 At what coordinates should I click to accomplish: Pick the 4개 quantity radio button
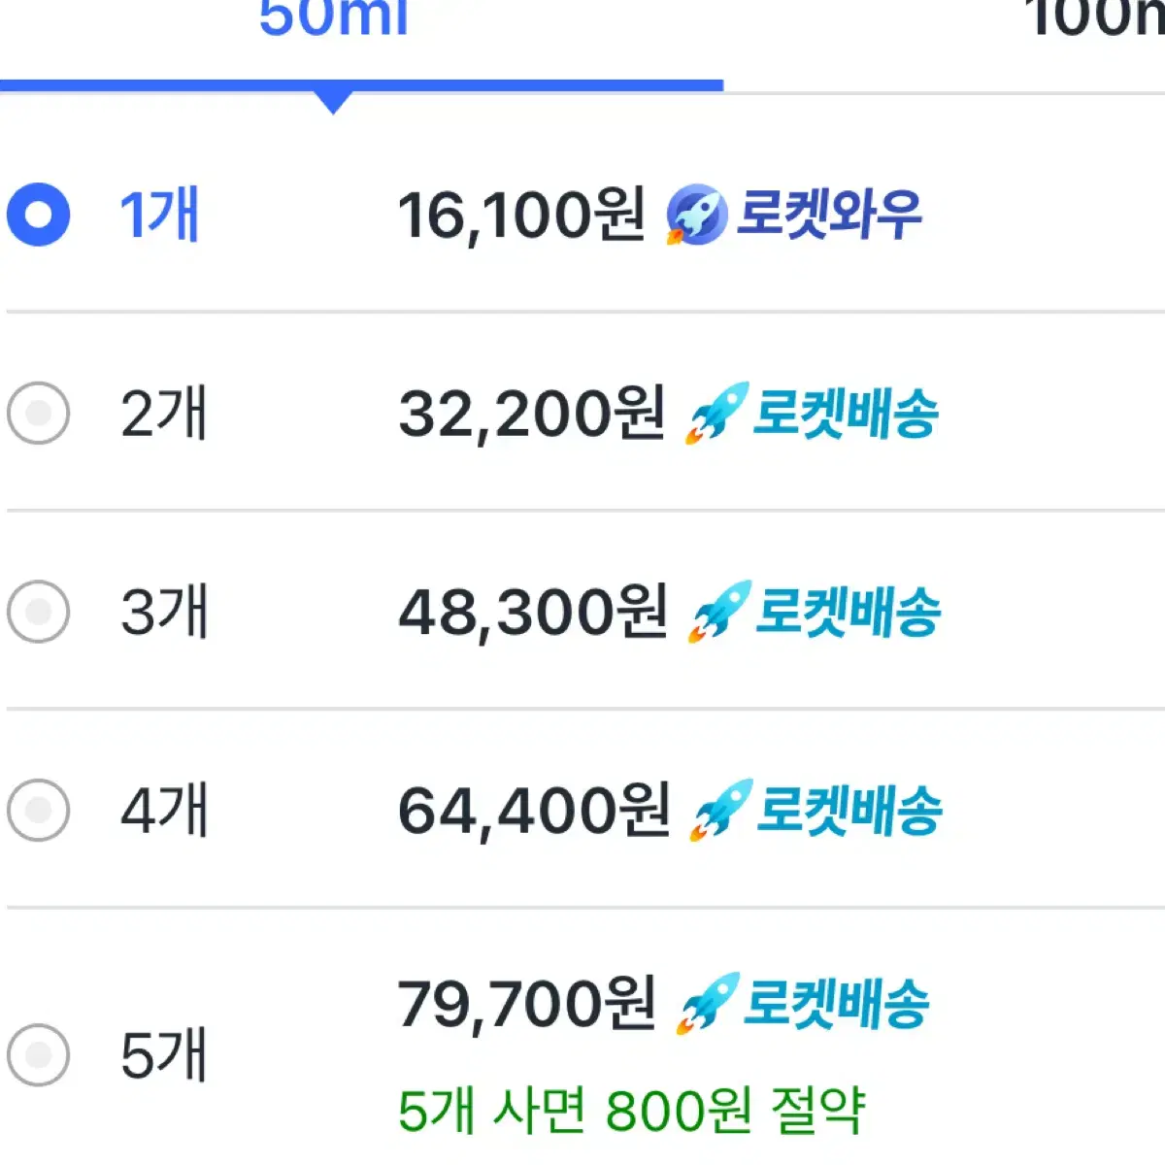click(x=38, y=810)
